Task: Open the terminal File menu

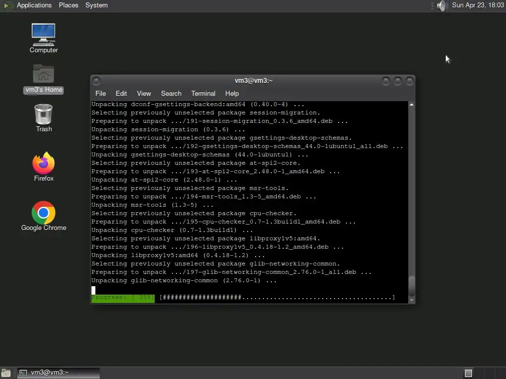Action: coord(100,93)
